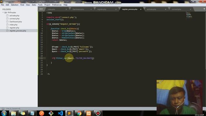This screenshot has height=116, width=206.
Task: Select the register_process.php tab
Action: (x=130, y=9)
